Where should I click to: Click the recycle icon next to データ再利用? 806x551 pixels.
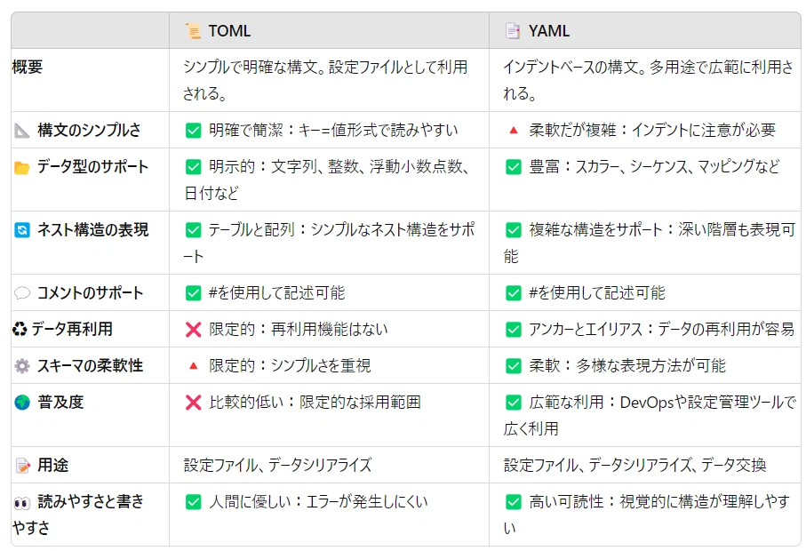click(20, 330)
